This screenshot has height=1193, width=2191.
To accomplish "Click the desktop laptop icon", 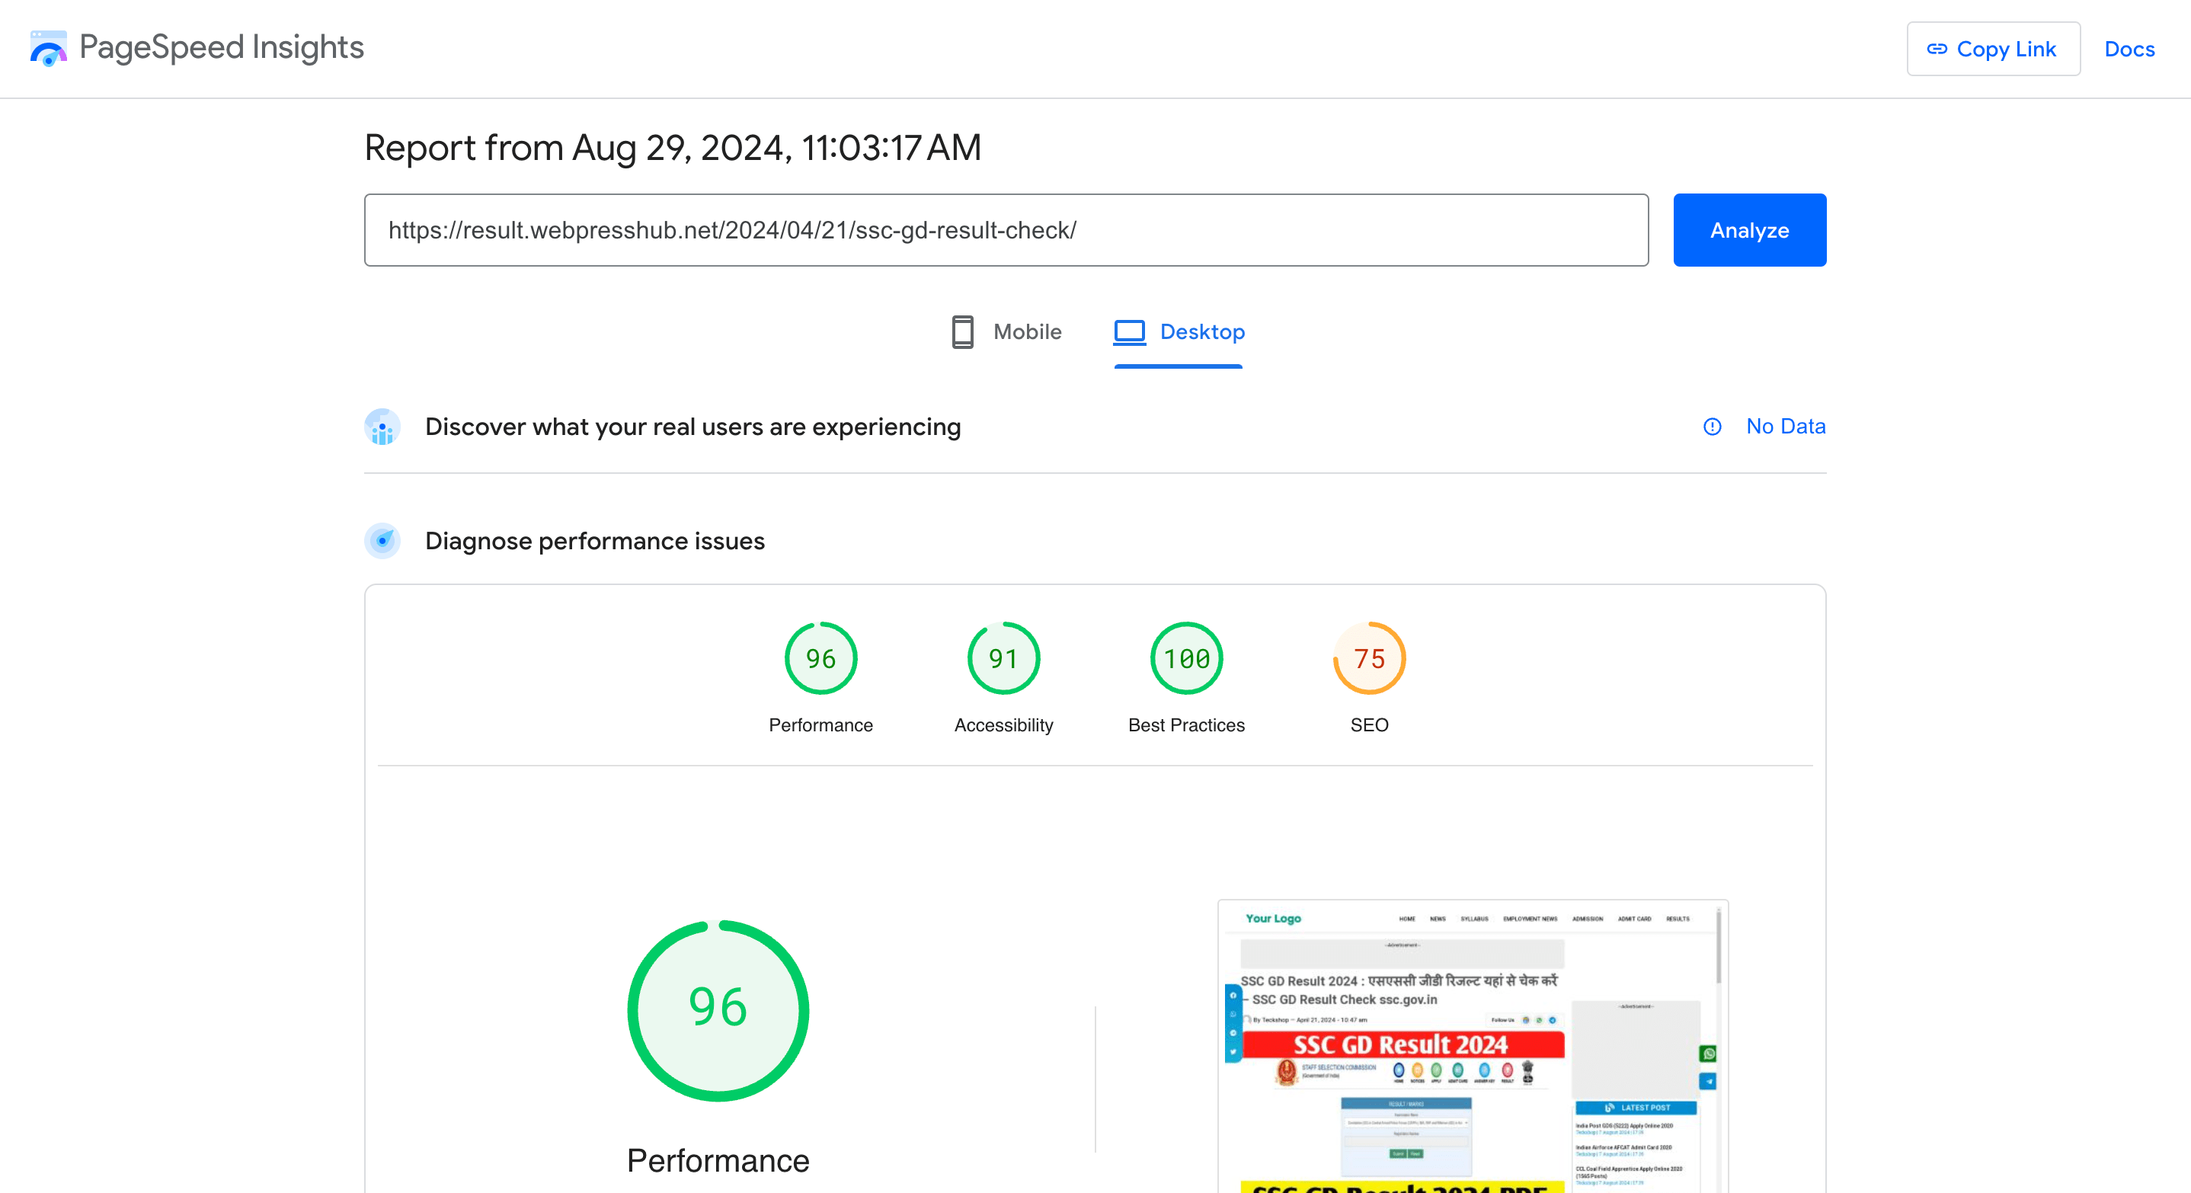I will point(1130,331).
